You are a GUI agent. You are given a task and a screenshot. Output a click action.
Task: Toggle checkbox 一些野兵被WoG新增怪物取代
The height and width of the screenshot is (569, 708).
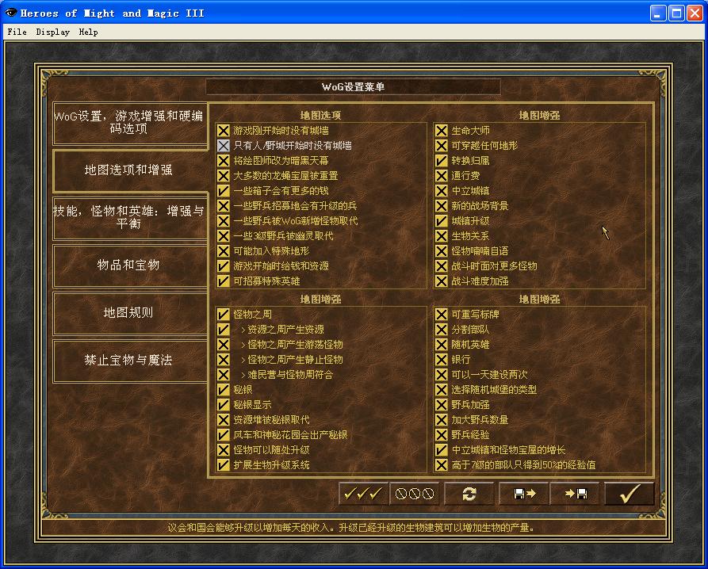coord(223,220)
